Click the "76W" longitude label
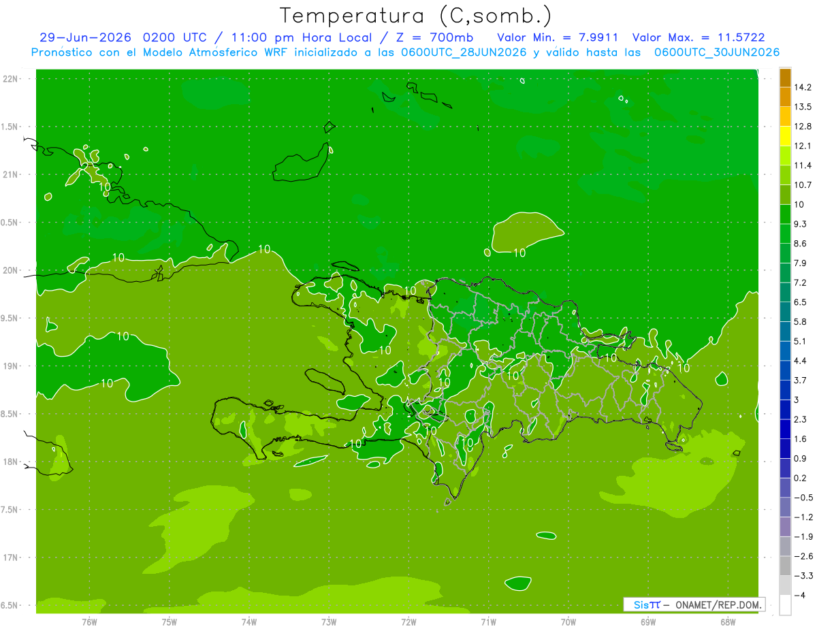 (89, 621)
